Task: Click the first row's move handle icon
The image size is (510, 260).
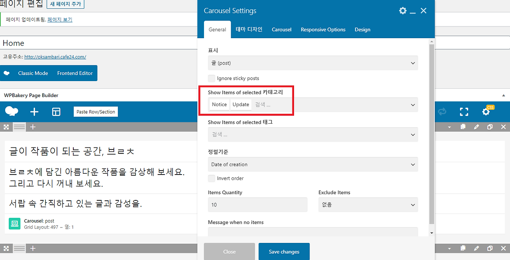Action: [x=6, y=127]
